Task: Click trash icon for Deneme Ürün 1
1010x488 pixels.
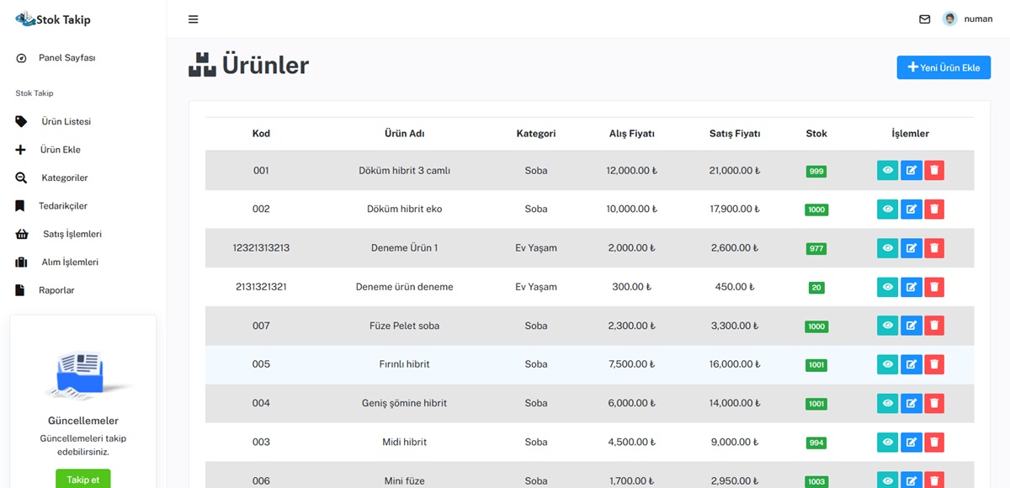Action: point(933,248)
